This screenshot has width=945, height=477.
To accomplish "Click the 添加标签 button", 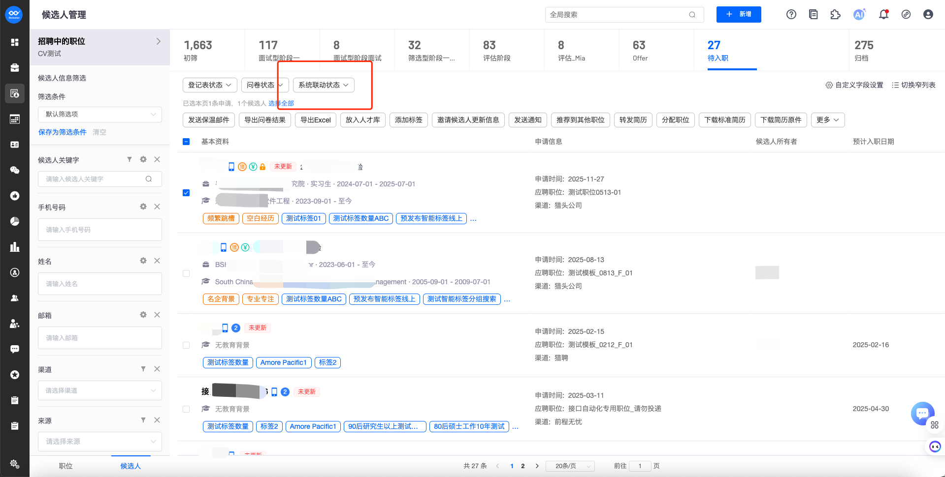I will click(x=409, y=120).
